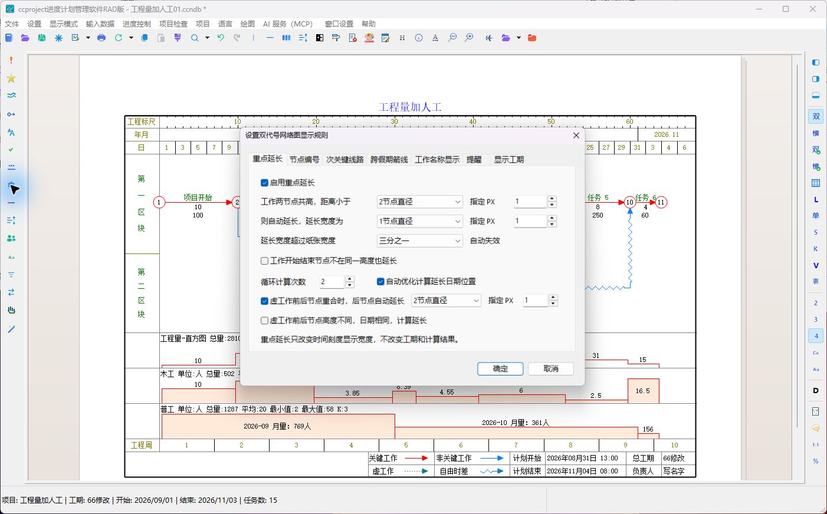Click the red folder icon in the toolbar
827x514 pixels.
tap(532, 38)
